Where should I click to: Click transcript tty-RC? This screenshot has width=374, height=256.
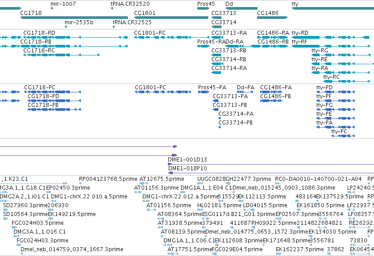click(346, 81)
